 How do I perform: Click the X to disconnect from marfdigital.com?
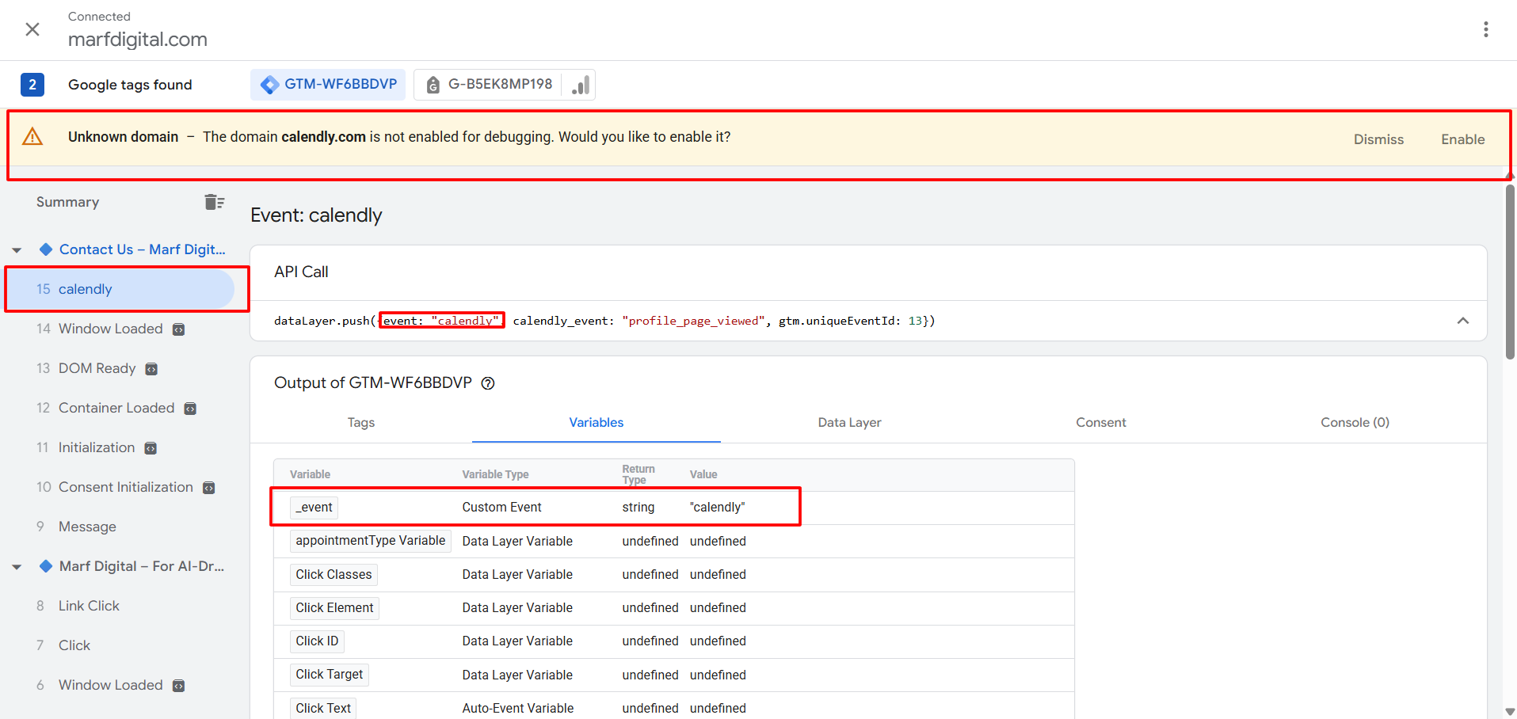click(32, 29)
